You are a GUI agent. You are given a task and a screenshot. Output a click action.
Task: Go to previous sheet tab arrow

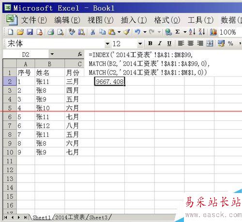[x=13, y=217]
